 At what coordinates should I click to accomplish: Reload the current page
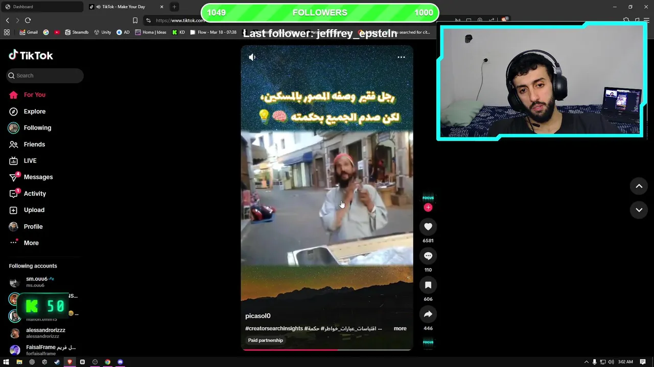click(28, 20)
